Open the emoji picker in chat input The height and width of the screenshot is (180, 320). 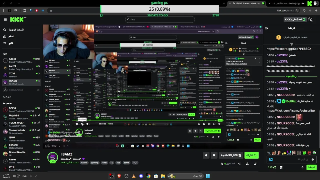point(312,159)
